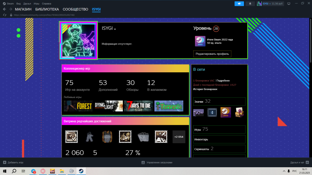Viewport: 312px width, 175px height.
Task: Click the Редактировать профиль button
Action: tap(212, 54)
